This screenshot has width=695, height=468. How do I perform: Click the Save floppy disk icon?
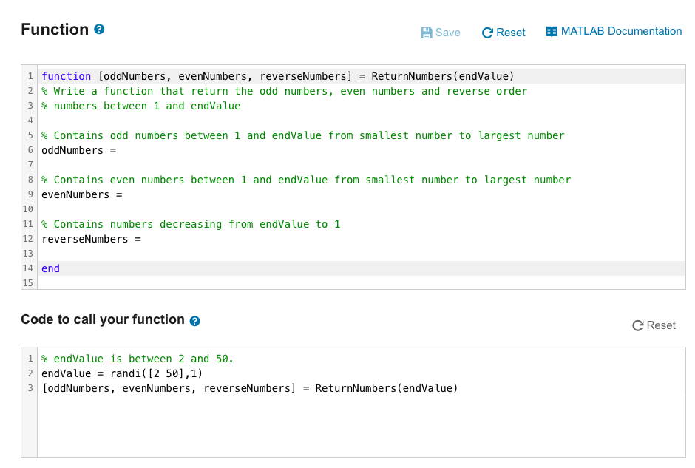point(427,33)
